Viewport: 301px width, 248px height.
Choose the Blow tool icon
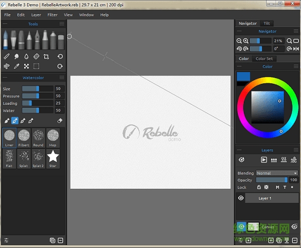[x=7, y=66]
